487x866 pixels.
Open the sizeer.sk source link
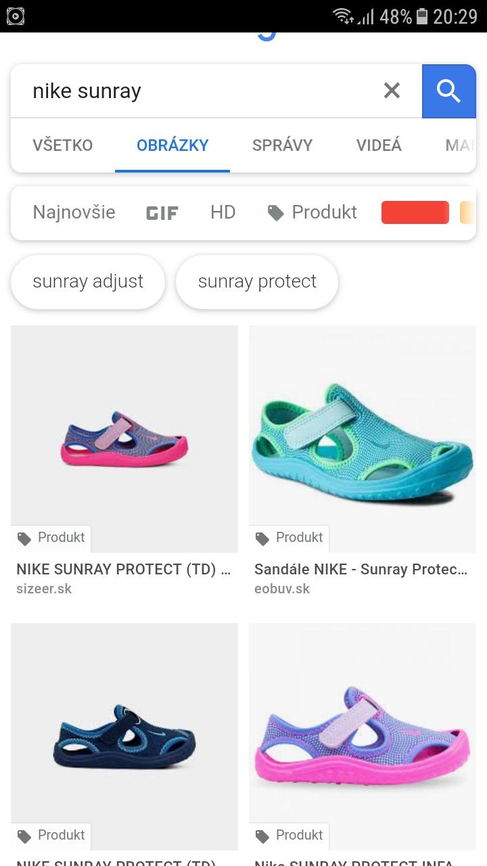(x=44, y=589)
